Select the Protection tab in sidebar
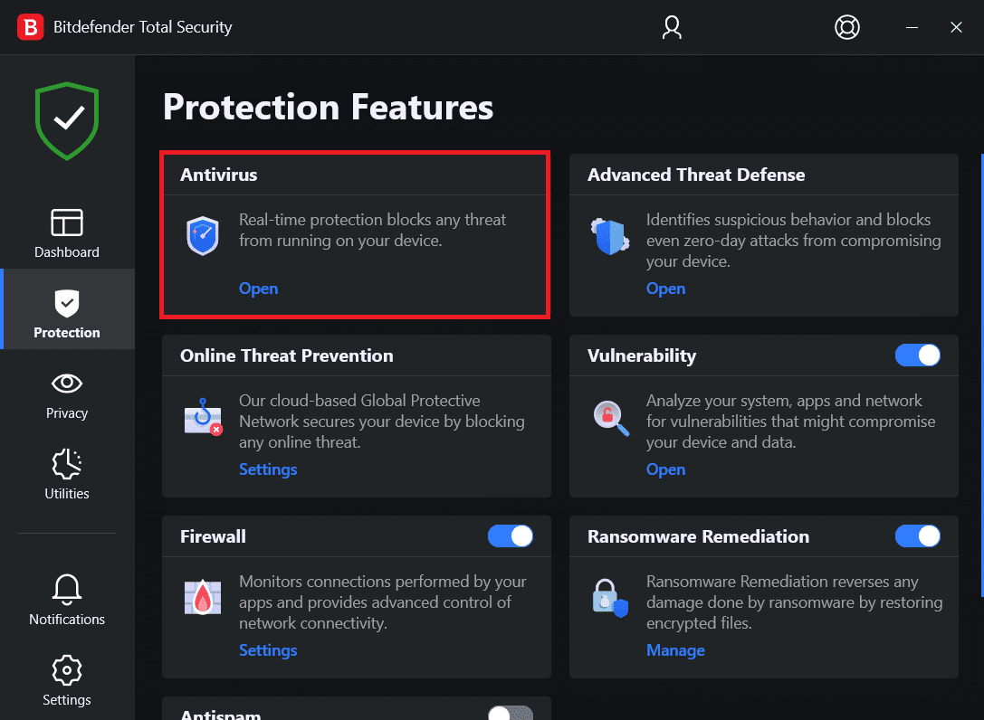The image size is (984, 720). pyautogui.click(x=66, y=308)
